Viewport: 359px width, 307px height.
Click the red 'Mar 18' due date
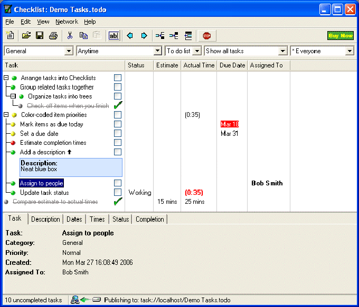point(230,124)
